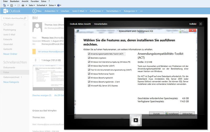
Task: Open dropdown arrow next to printer icon
Action: coord(26,5)
